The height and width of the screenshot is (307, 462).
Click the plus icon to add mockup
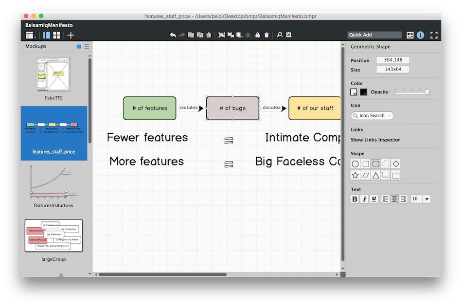[x=71, y=35]
